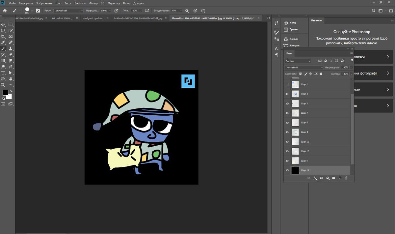Open layer Заливка fill dropdown arrow

point(351,74)
